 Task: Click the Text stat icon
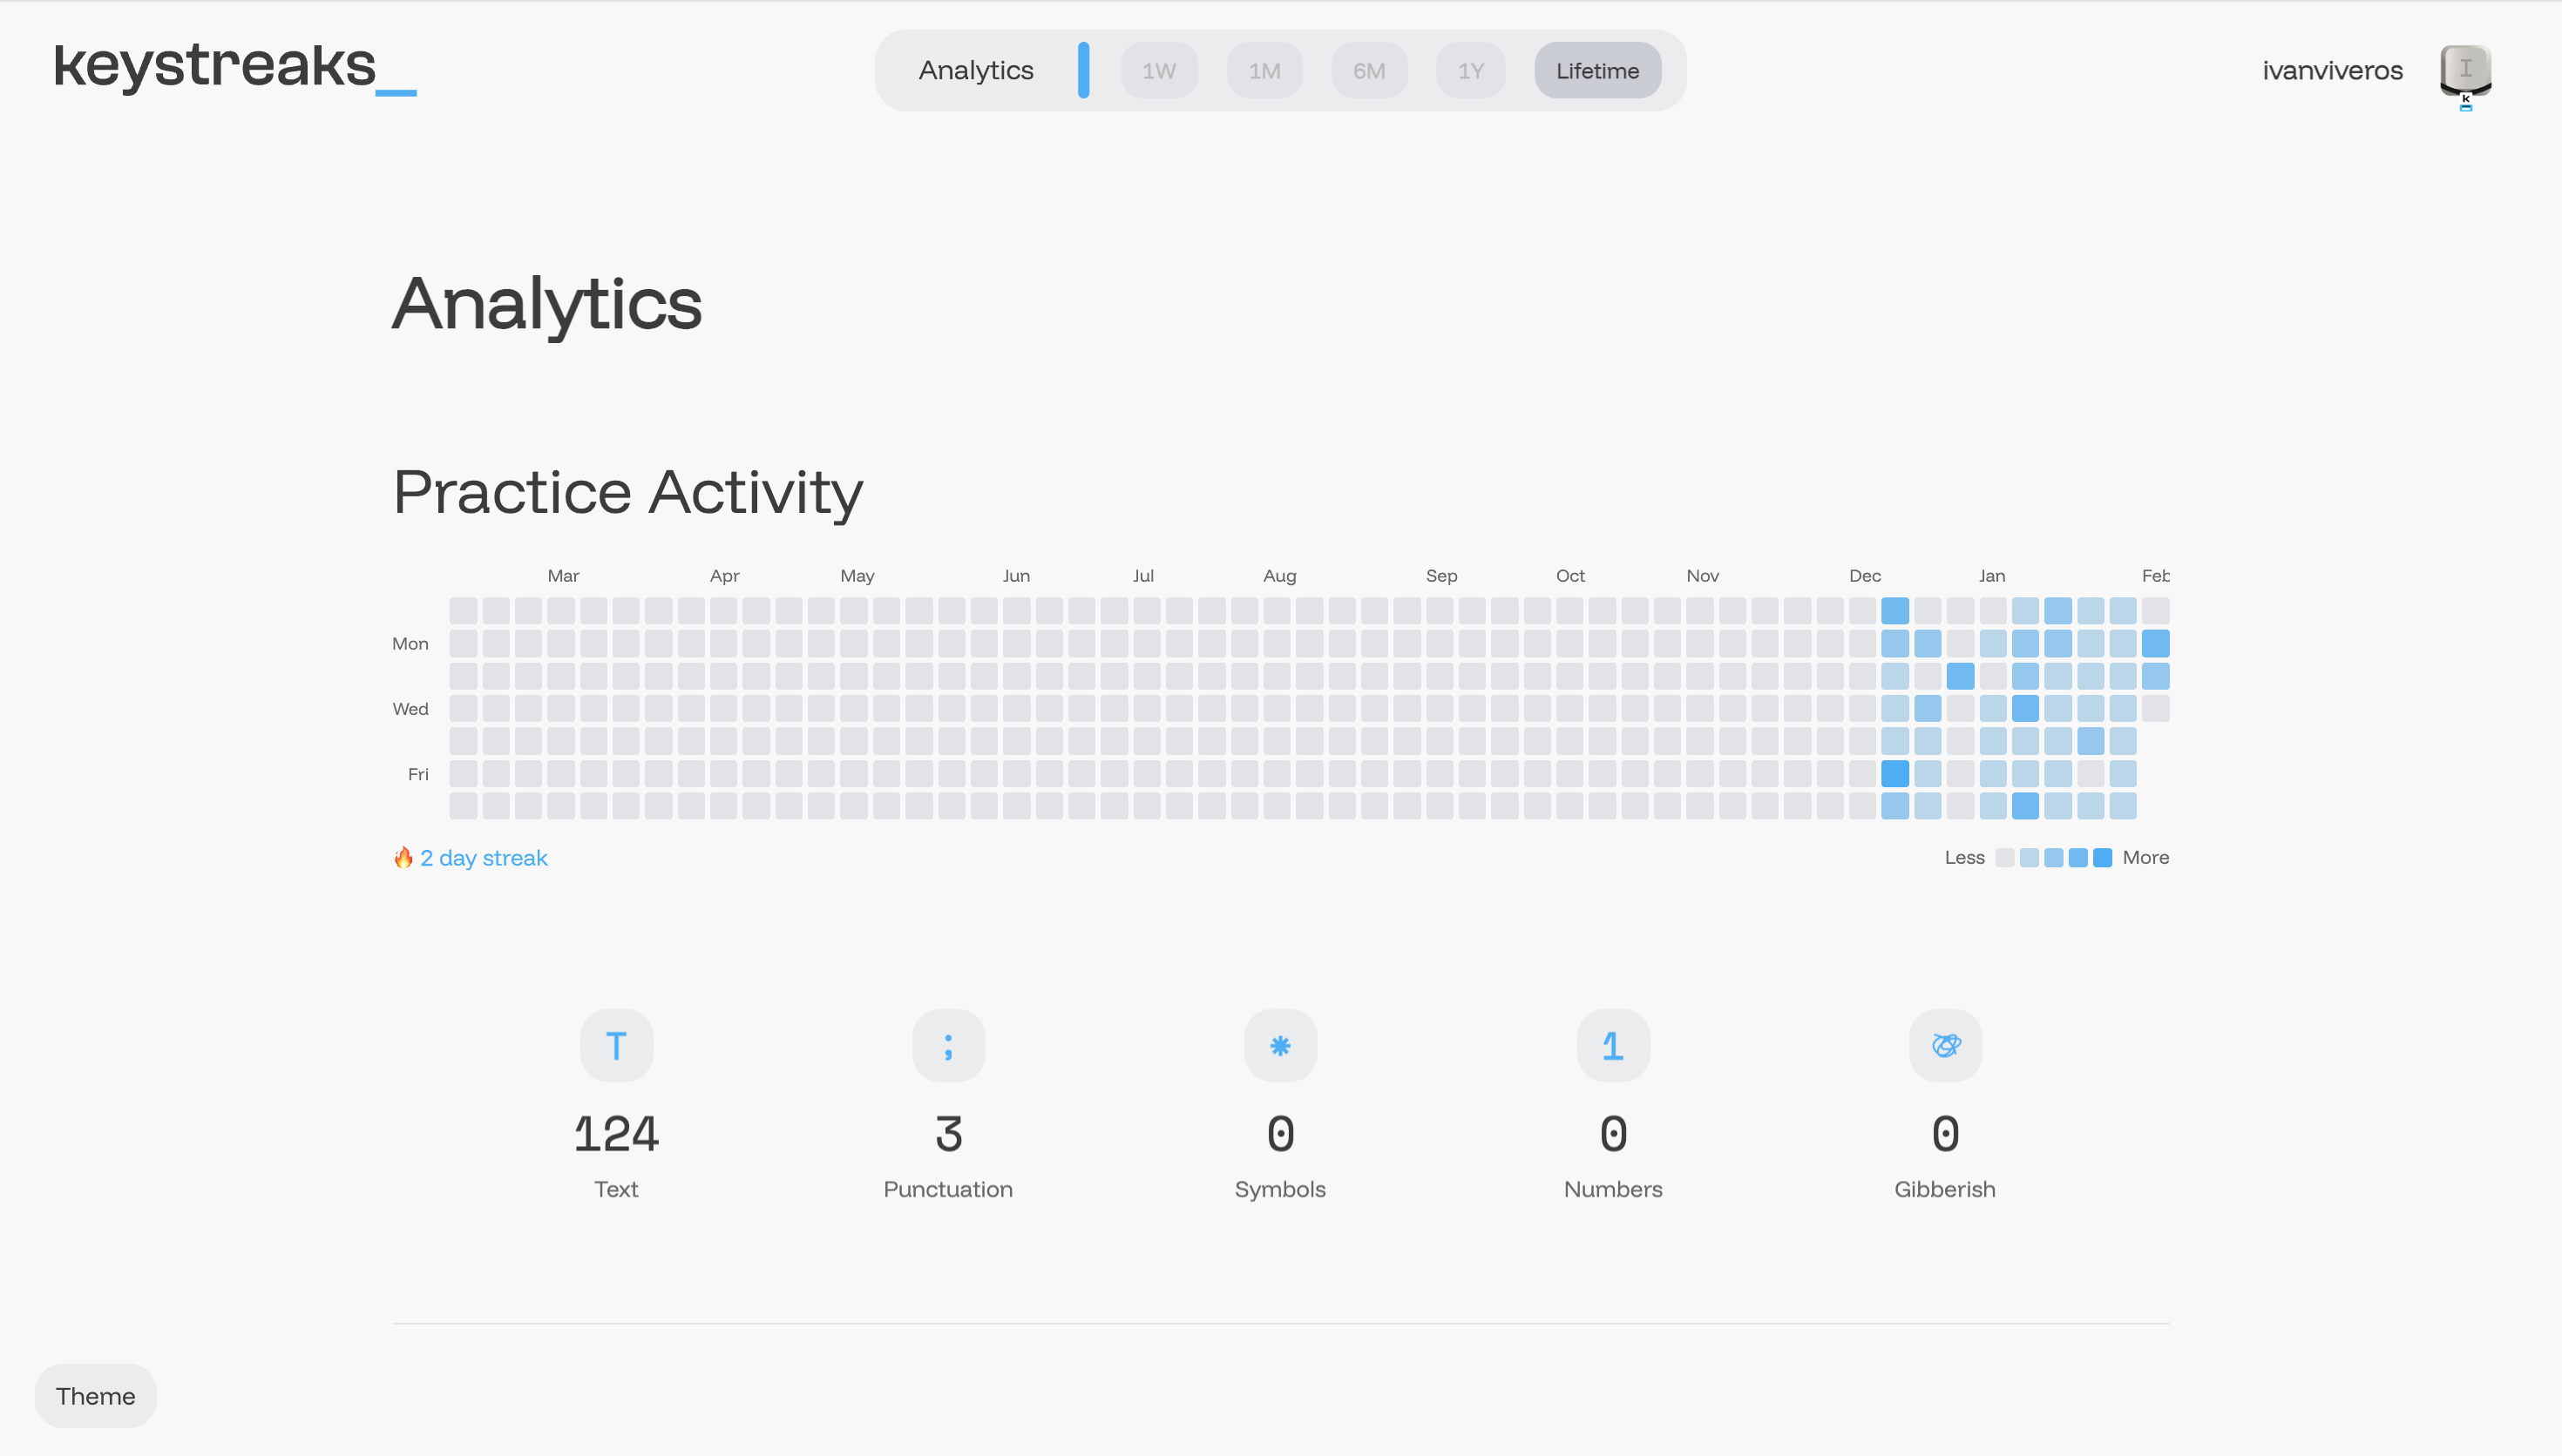point(615,1045)
